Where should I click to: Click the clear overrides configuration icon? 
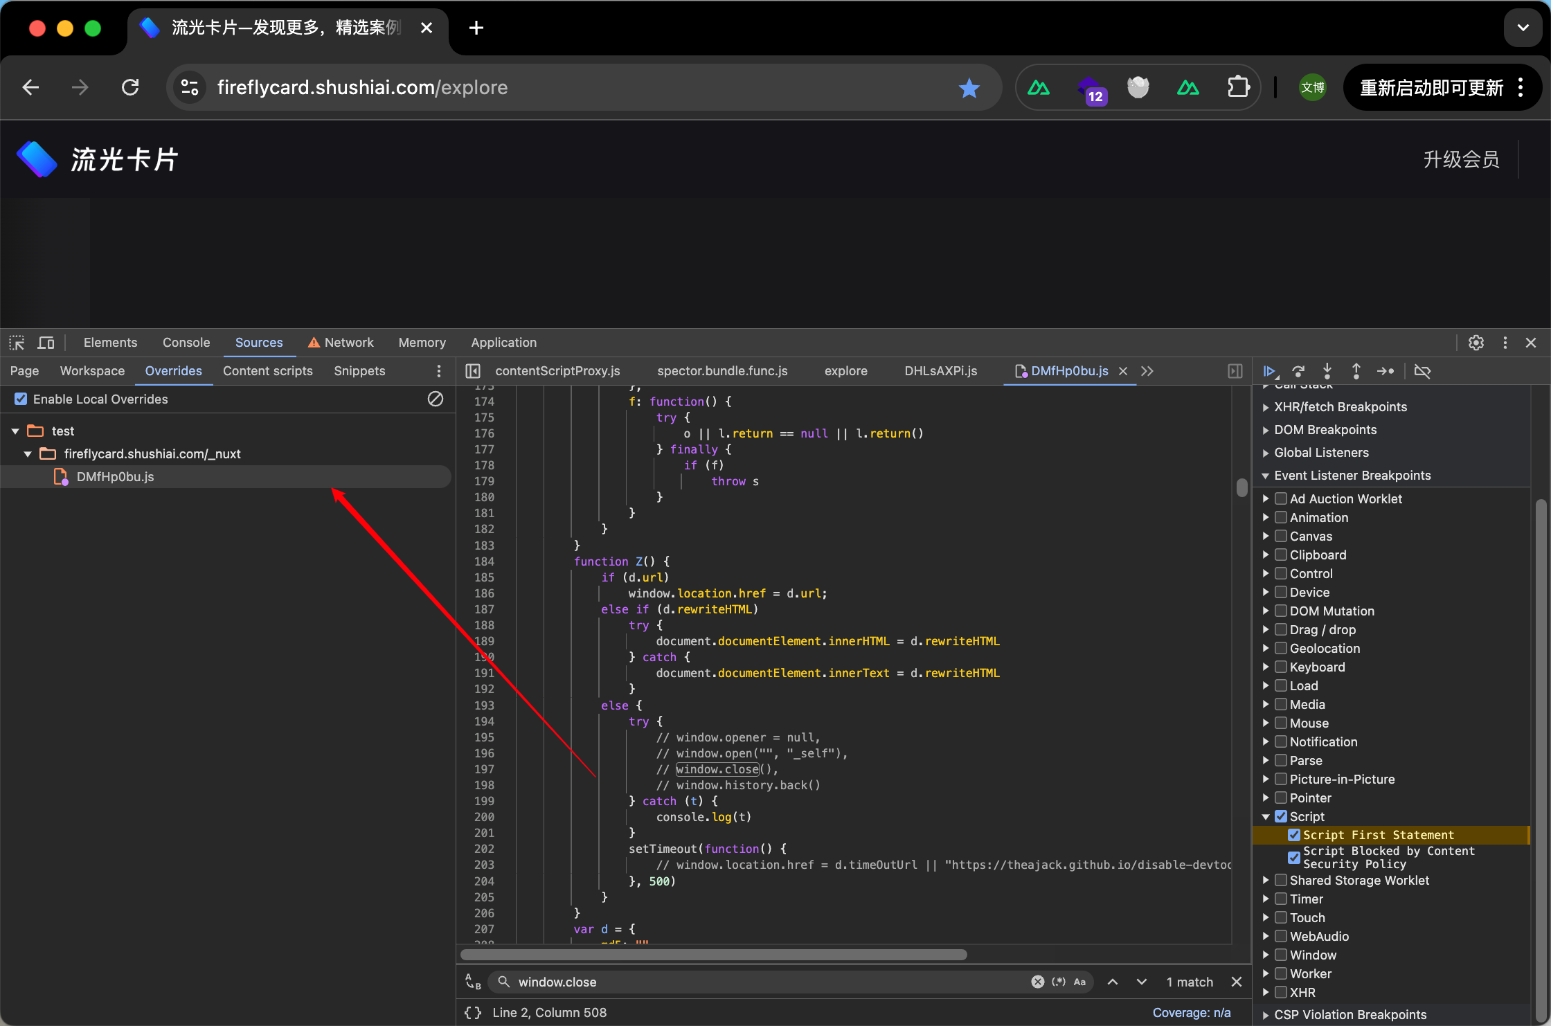click(436, 399)
